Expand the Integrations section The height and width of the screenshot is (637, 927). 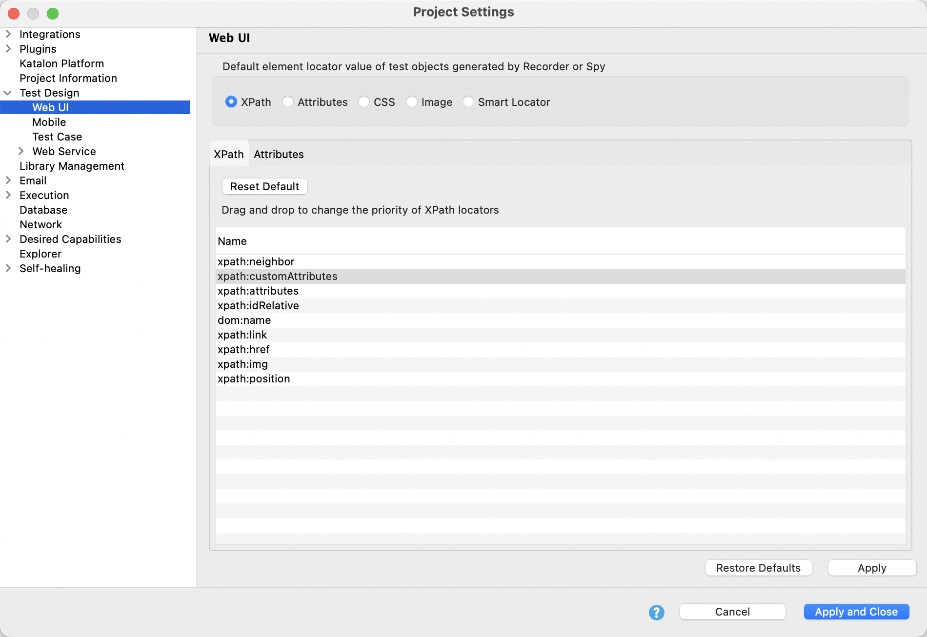(x=8, y=34)
